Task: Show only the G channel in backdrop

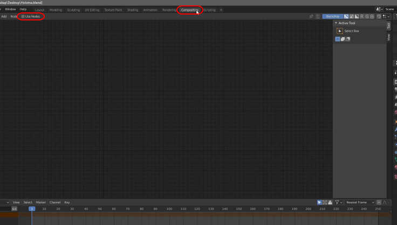Action: coord(367,16)
